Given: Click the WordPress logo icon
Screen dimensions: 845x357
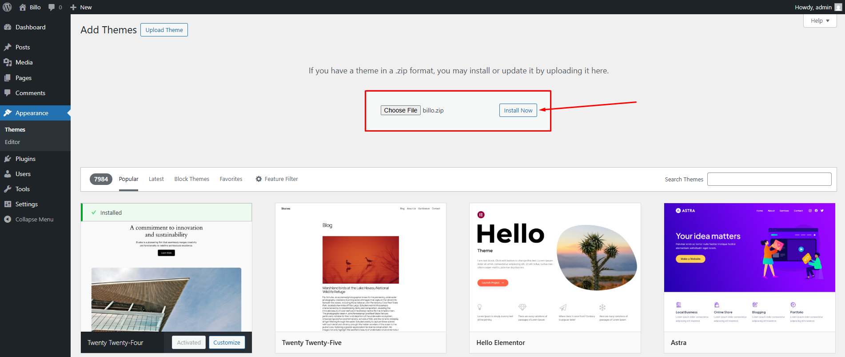Looking at the screenshot, I should click(x=7, y=7).
